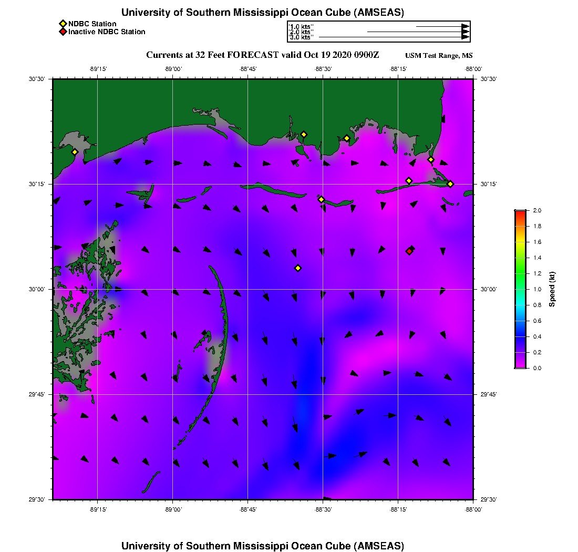This screenshot has height=552, width=578.
Task: Click the yellow NDBC Station diamond in legend
Action: 63,24
